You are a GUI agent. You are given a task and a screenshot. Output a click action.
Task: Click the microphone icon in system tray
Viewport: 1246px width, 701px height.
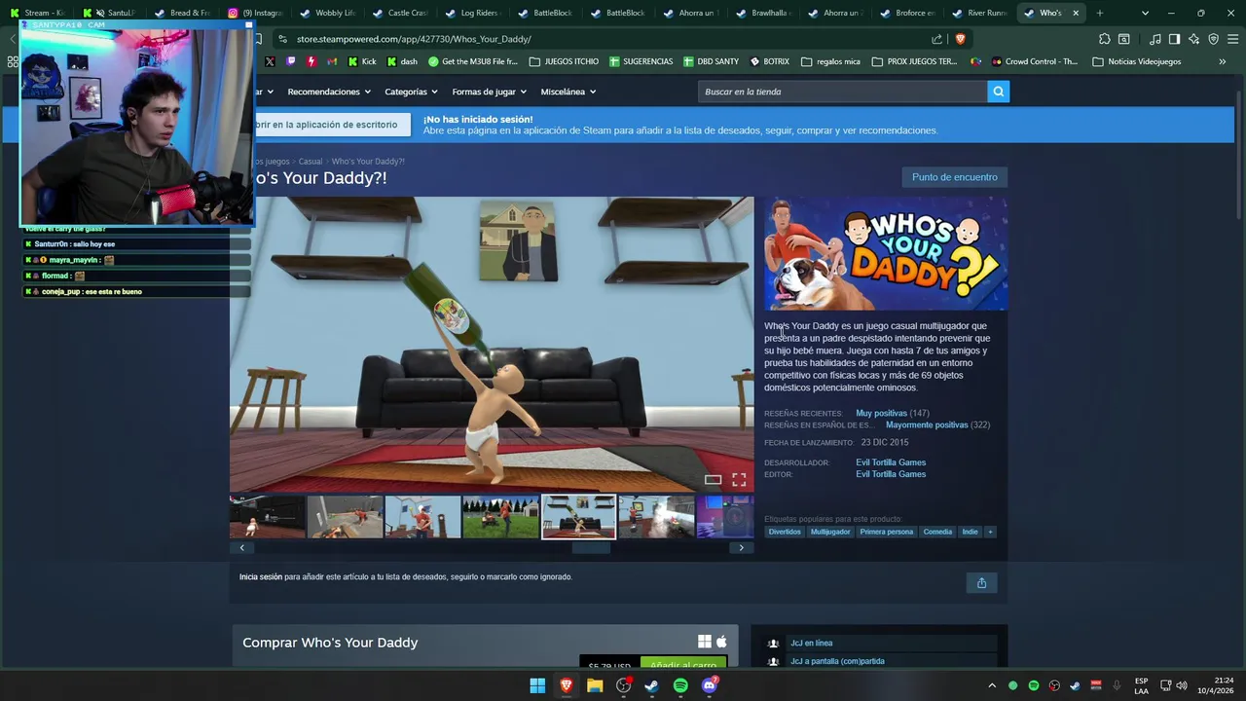click(x=1117, y=685)
